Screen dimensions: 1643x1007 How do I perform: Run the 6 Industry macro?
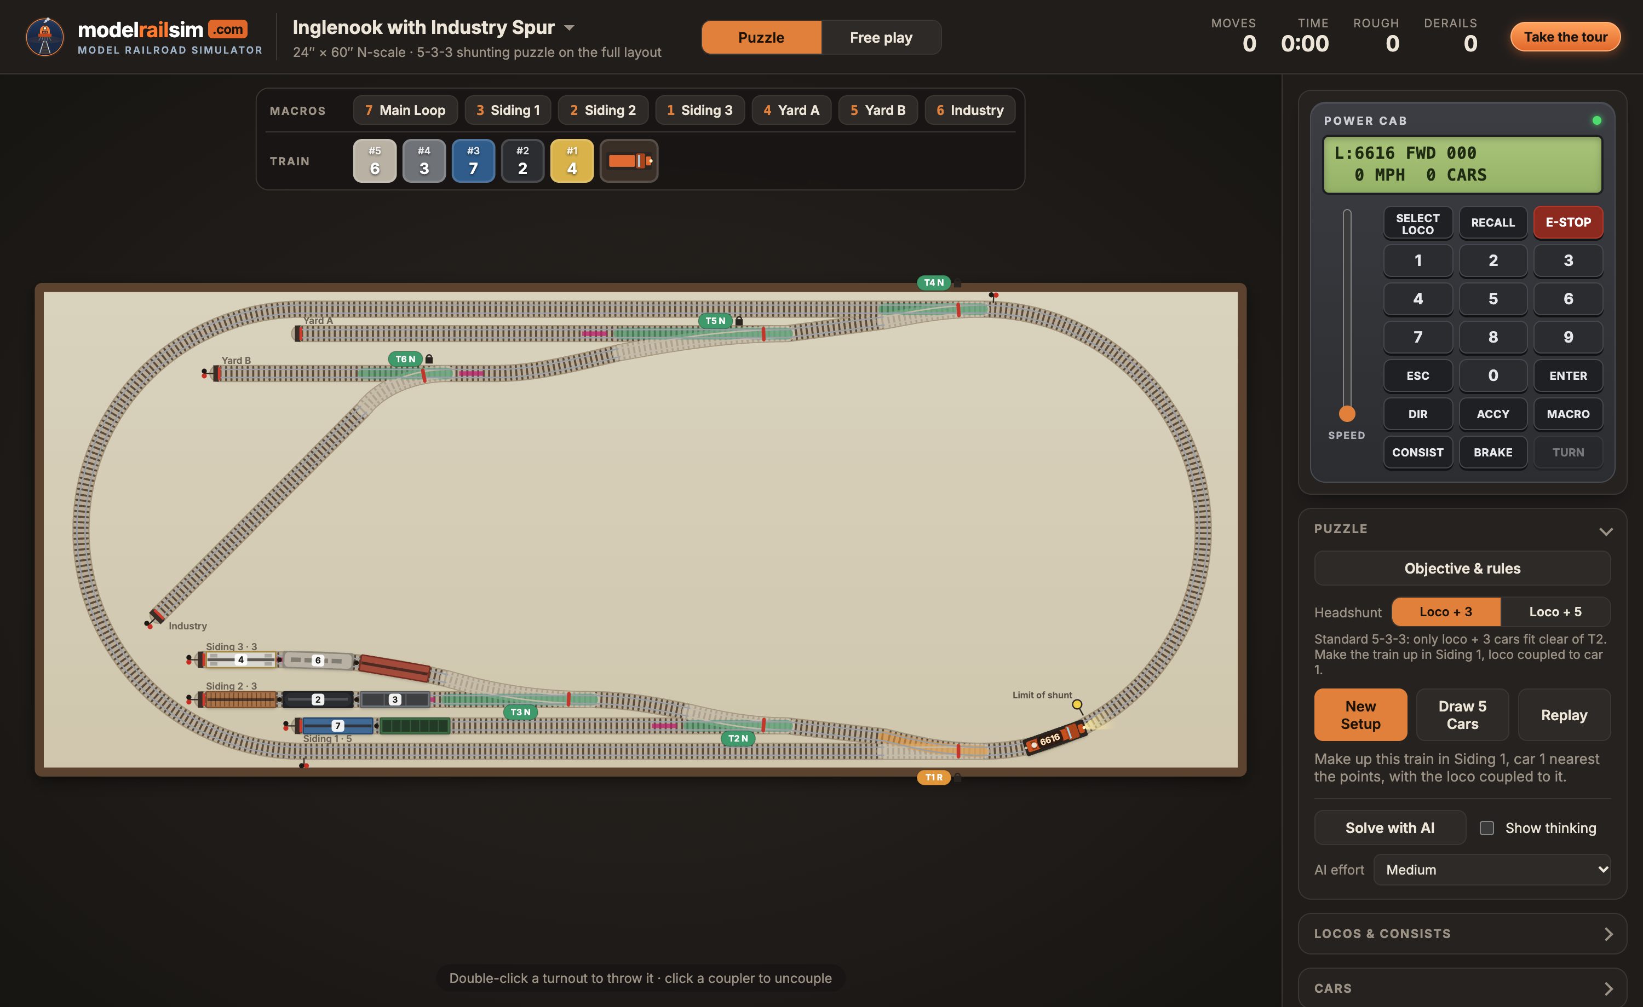click(969, 110)
